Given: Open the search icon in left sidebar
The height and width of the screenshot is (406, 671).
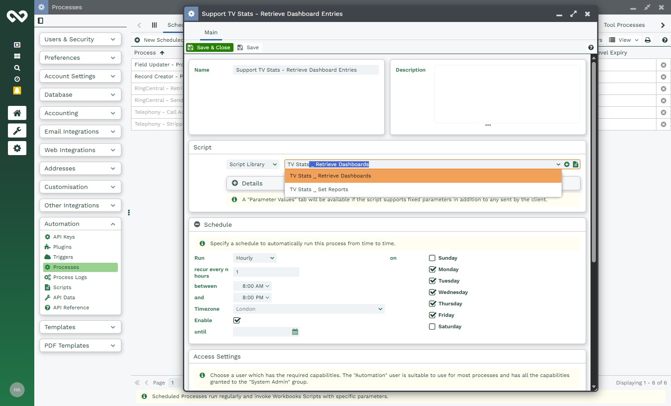Looking at the screenshot, I should [17, 68].
